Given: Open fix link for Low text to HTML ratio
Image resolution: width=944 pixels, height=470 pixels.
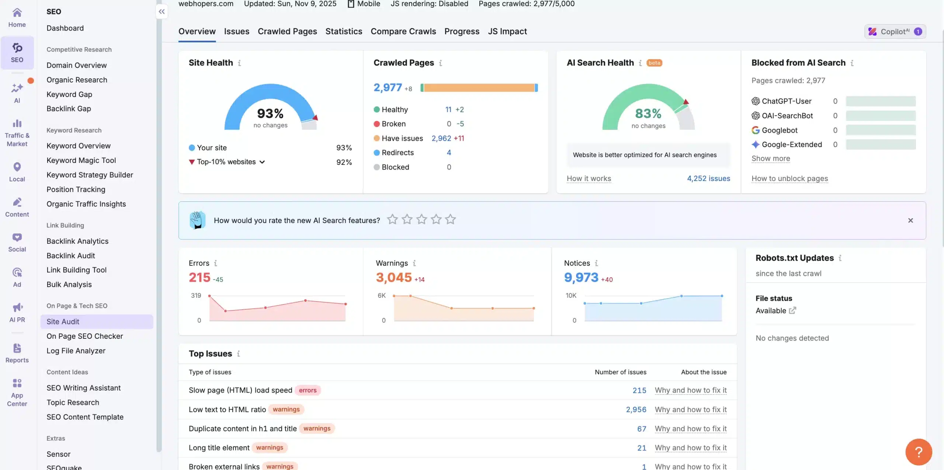Looking at the screenshot, I should 690,410.
